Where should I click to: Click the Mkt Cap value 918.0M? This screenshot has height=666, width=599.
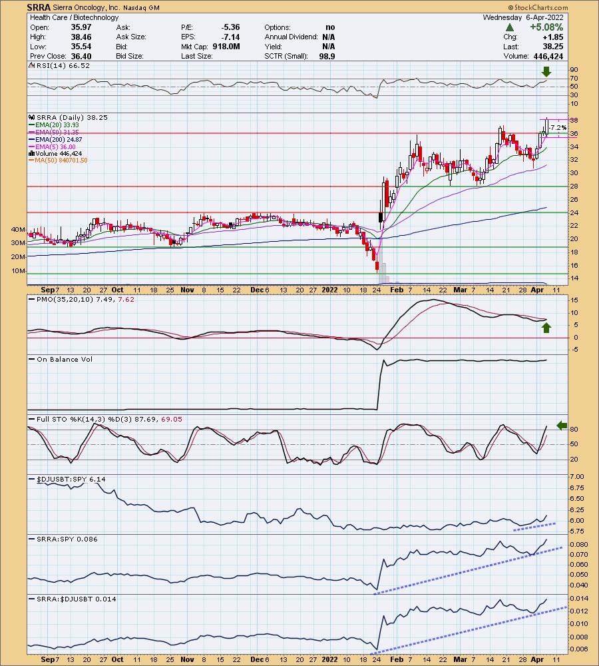226,47
